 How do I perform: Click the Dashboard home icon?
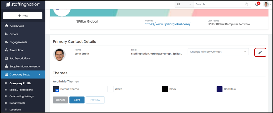(x=6, y=26)
